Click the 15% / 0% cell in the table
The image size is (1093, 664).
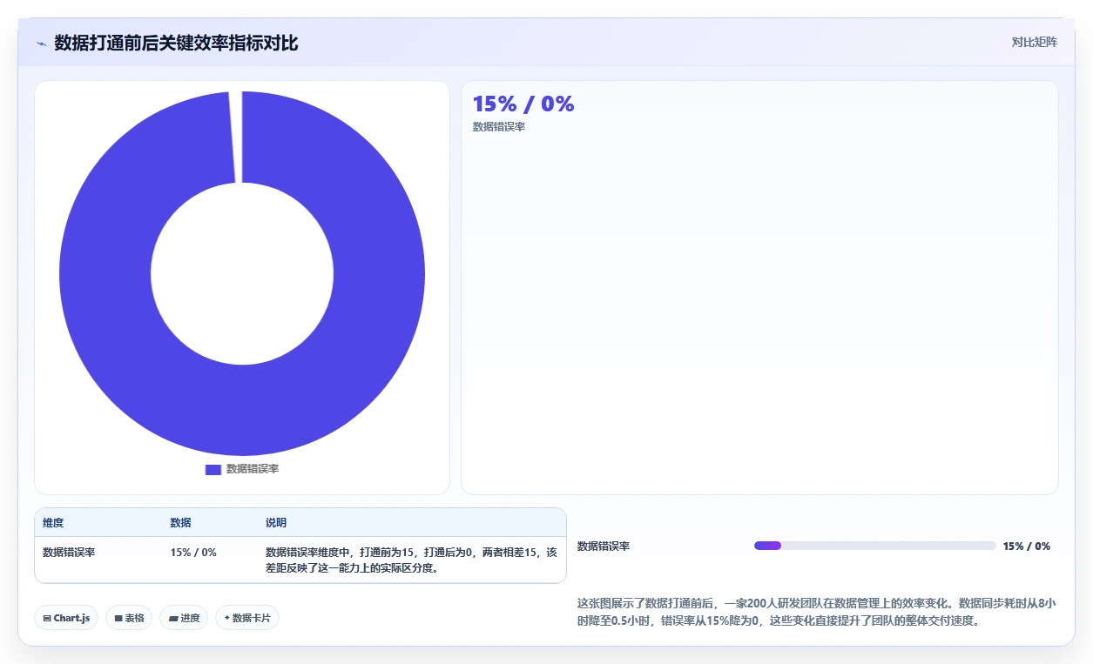click(193, 553)
